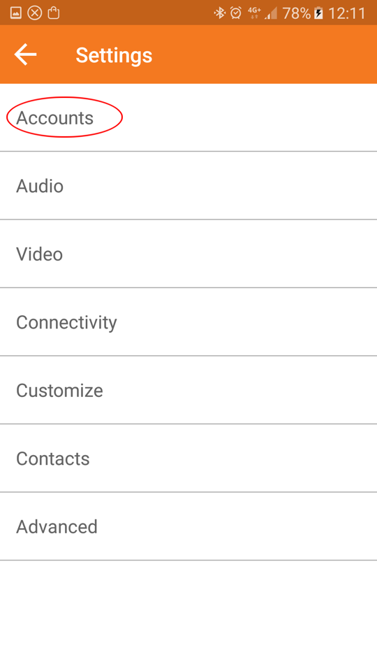The width and height of the screenshot is (377, 671).
Task: Tap the Bluetooth status icon
Action: coord(220,13)
